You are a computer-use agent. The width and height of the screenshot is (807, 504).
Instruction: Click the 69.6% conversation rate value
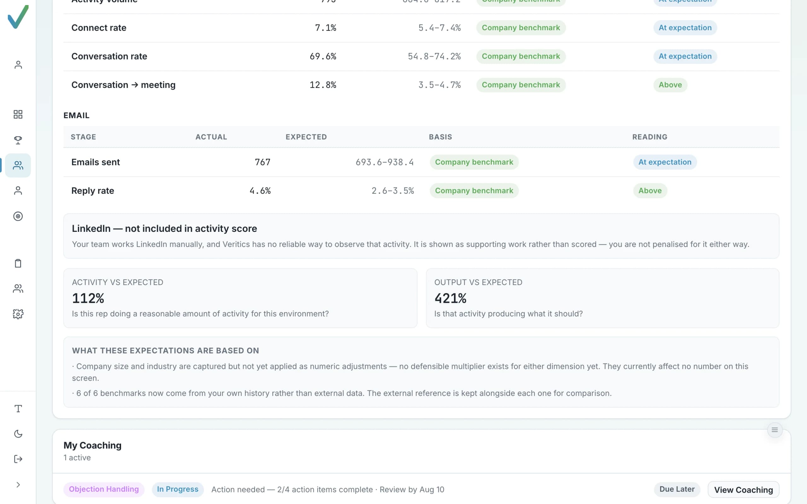(x=323, y=56)
